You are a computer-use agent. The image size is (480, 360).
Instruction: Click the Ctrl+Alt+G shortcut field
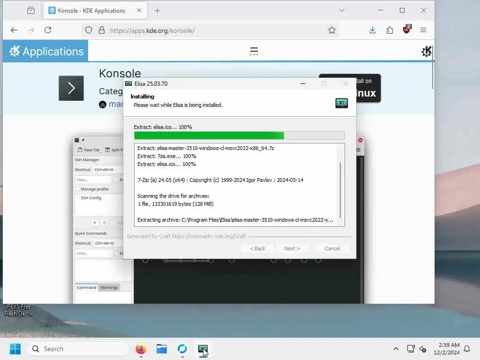(108, 243)
